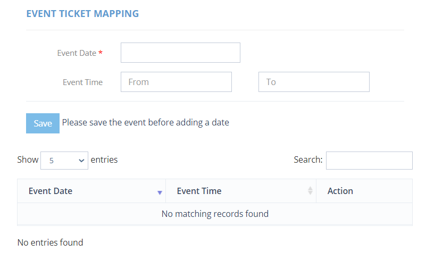Select the Action column header
This screenshot has height=269, width=426.
tap(364, 191)
